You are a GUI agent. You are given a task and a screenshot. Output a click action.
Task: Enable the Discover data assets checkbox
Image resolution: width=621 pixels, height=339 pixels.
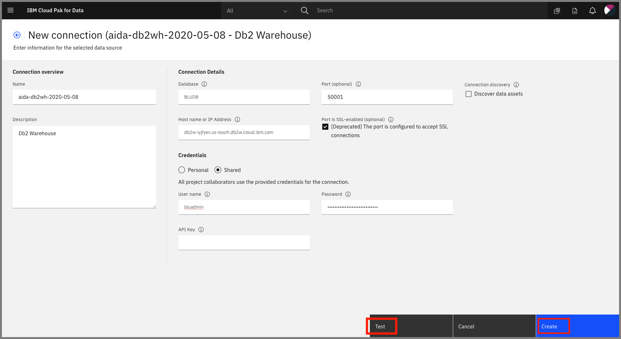[469, 94]
